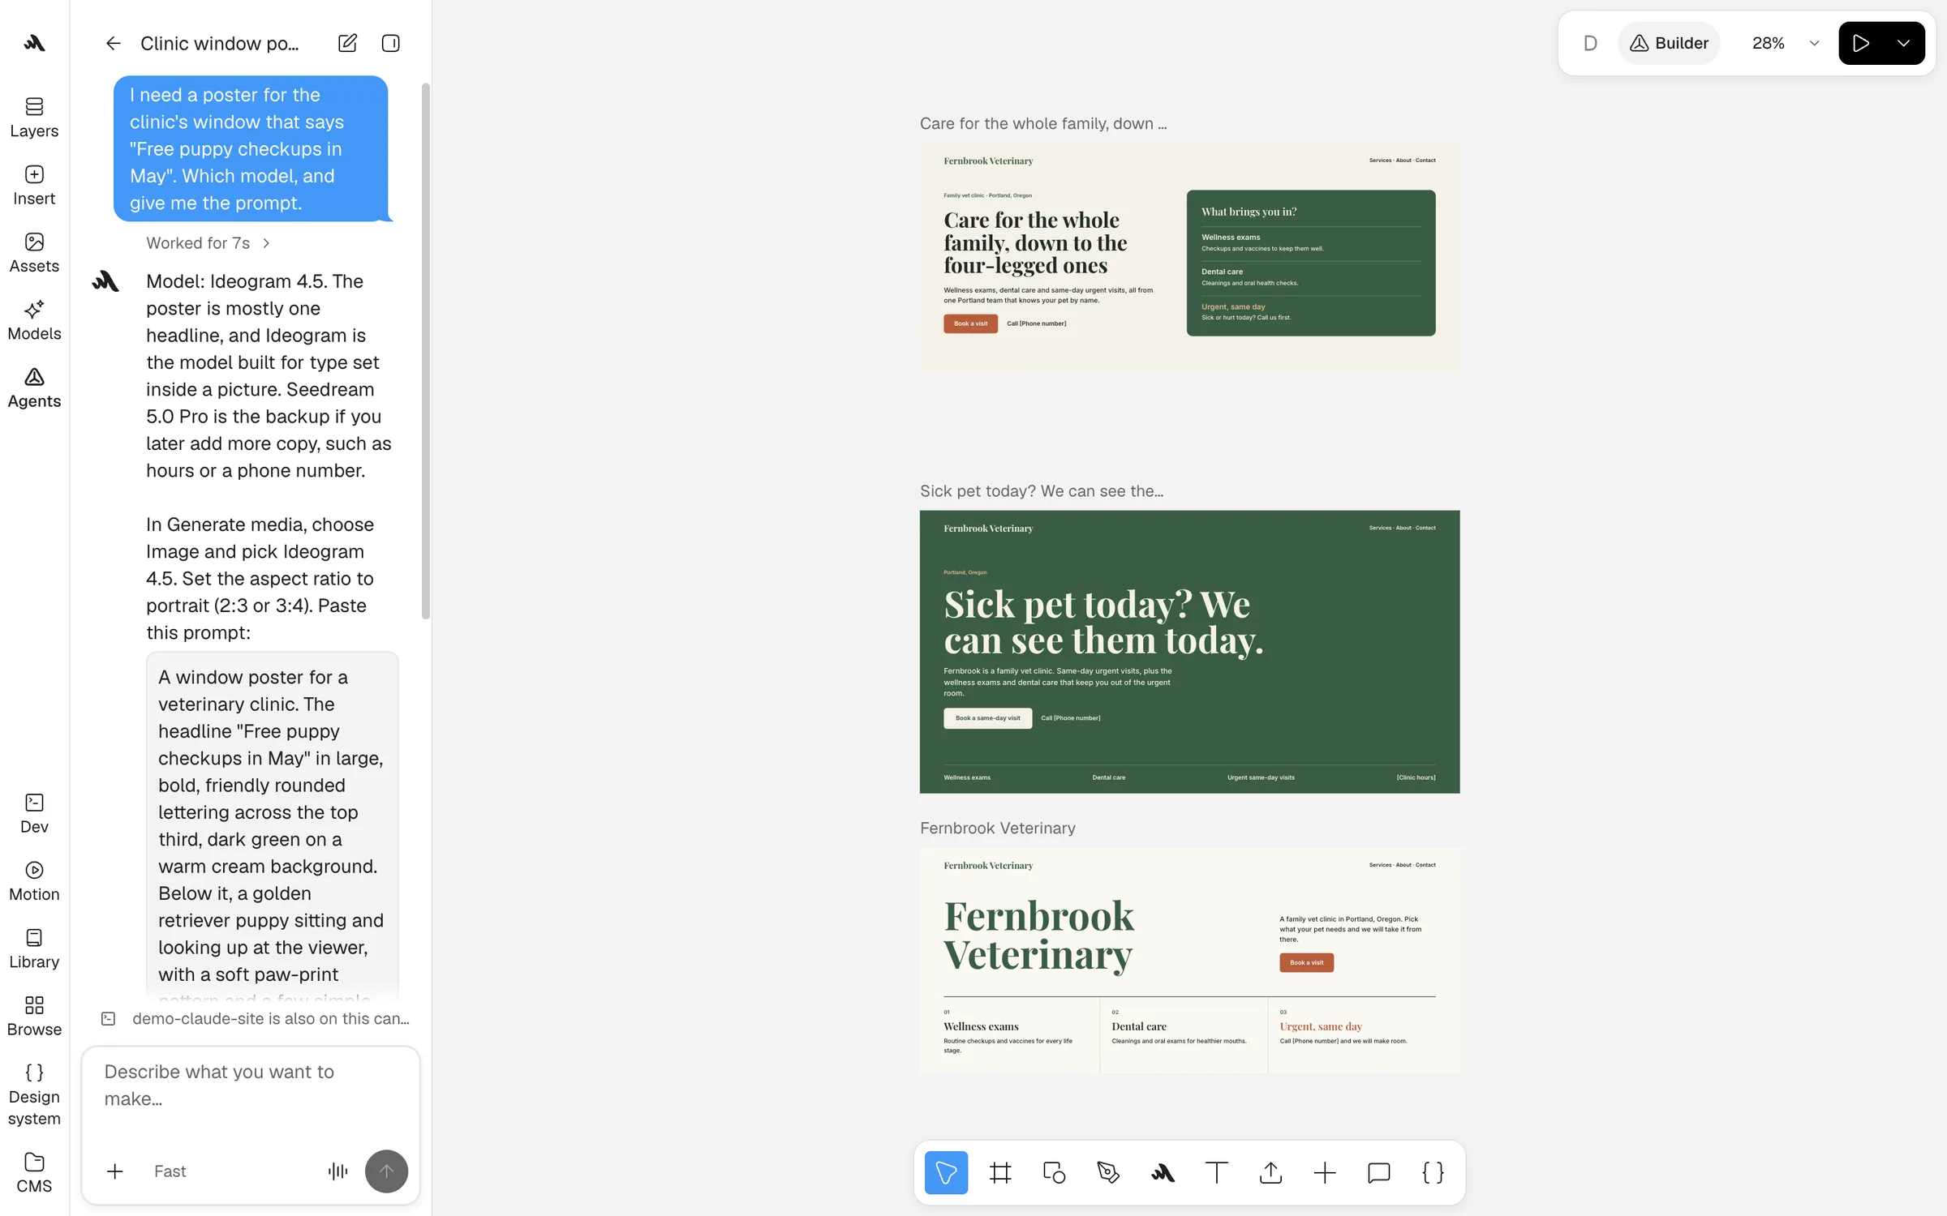The height and width of the screenshot is (1216, 1947).
Task: Select the 'Care for the whole family' frame label
Action: [x=1042, y=123]
